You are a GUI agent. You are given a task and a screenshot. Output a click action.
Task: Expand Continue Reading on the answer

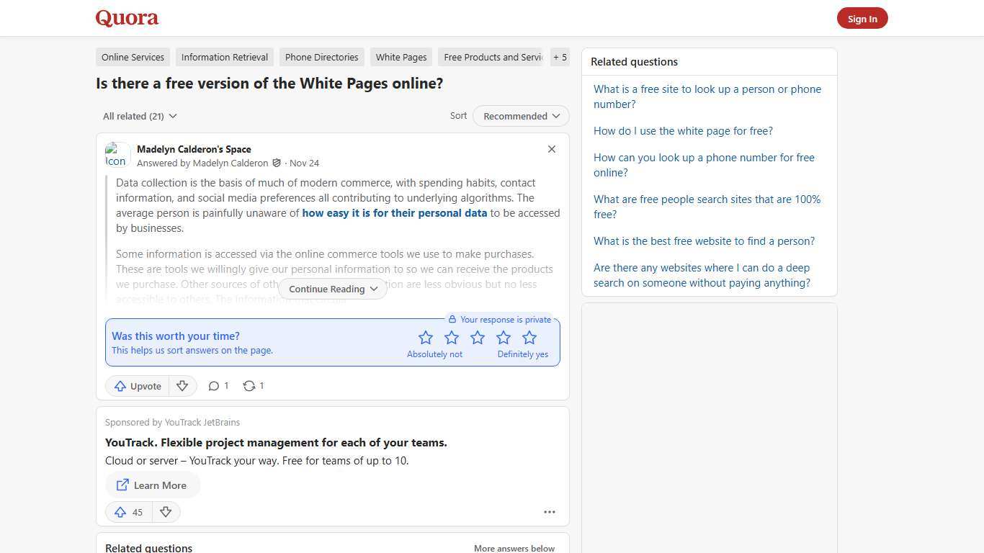[x=332, y=289]
